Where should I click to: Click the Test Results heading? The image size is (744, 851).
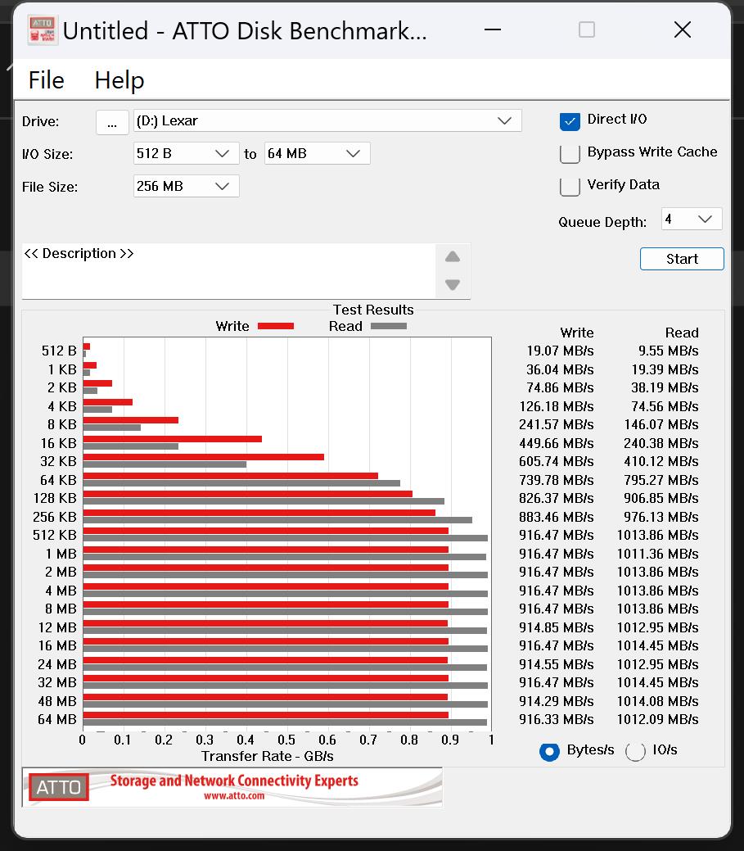[373, 310]
